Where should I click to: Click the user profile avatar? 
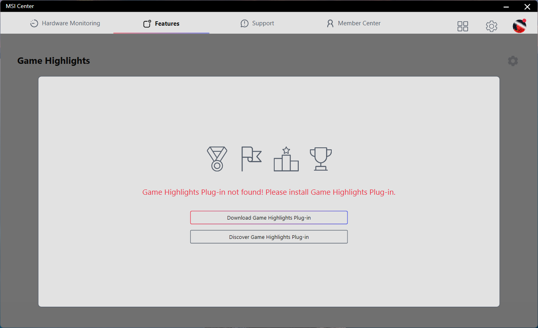520,26
